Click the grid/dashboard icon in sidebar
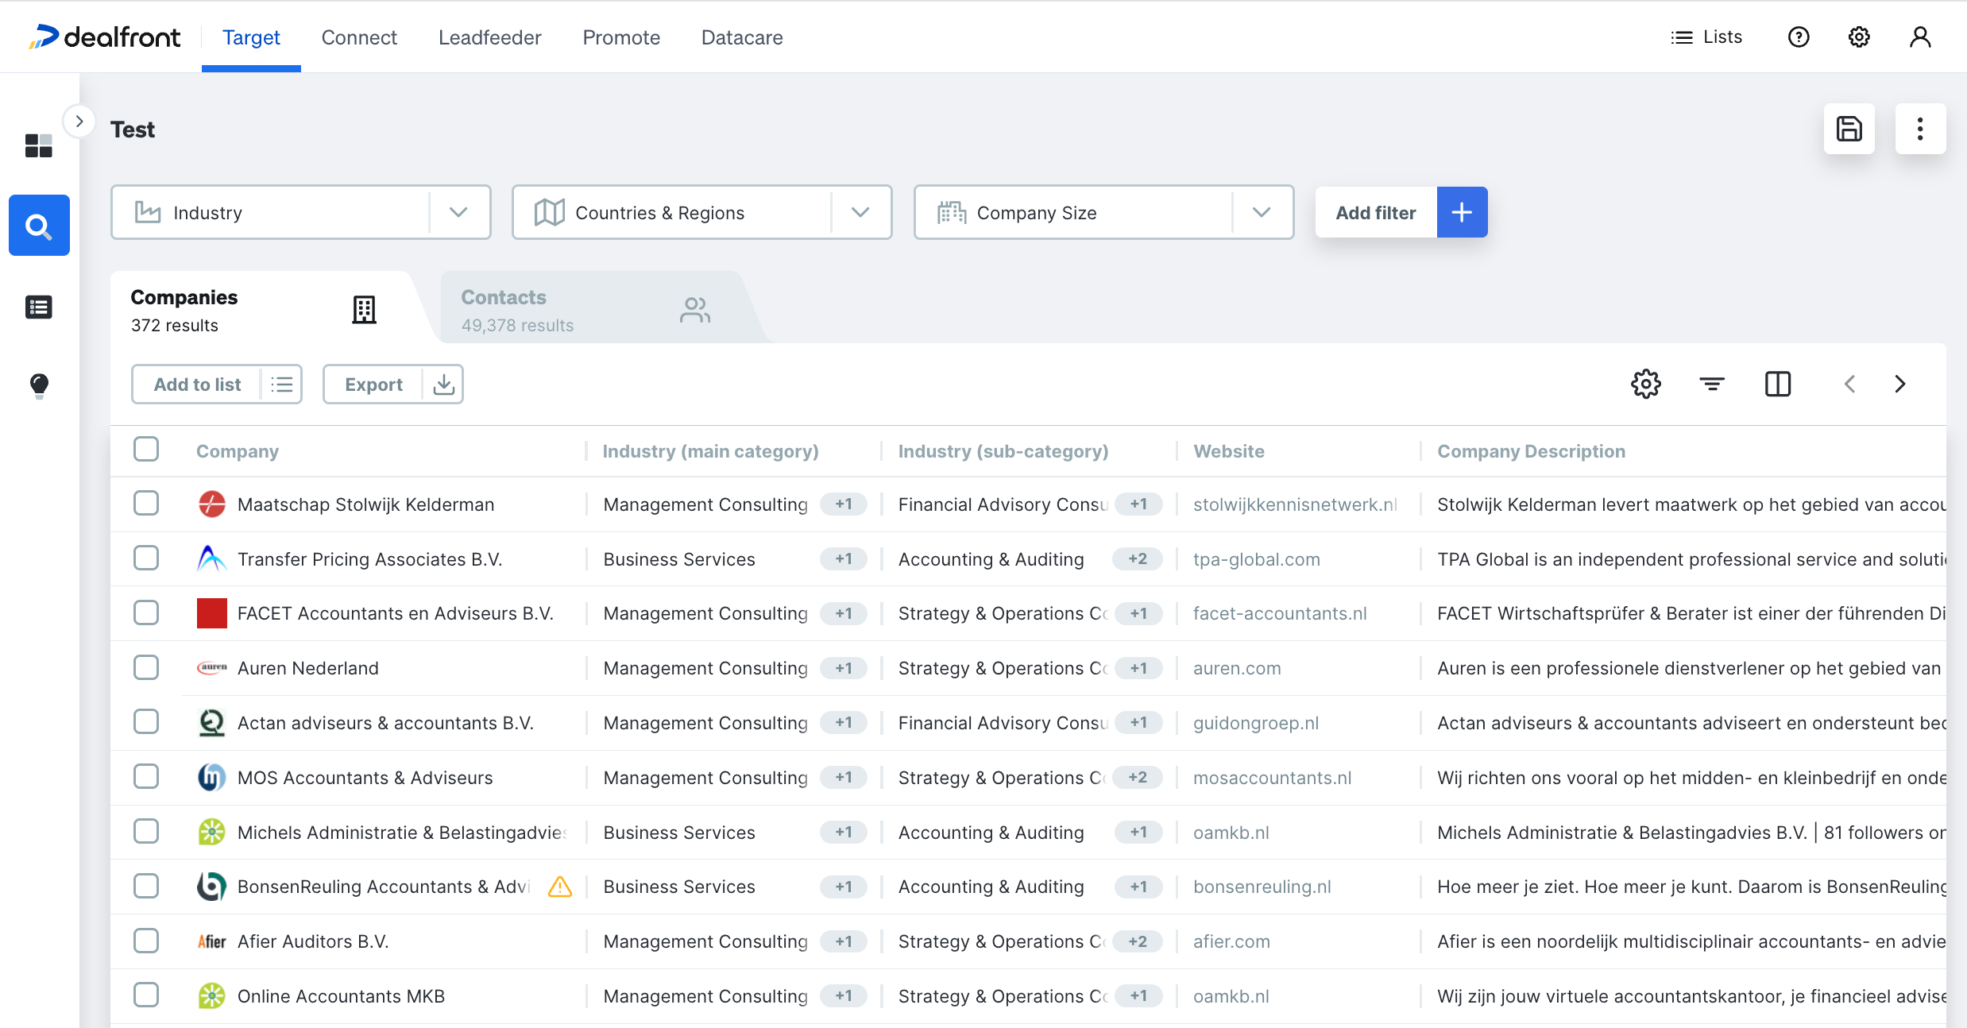The image size is (1967, 1028). pos(37,145)
